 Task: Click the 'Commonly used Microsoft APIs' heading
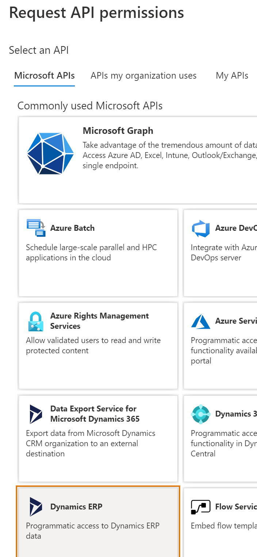[x=90, y=106]
